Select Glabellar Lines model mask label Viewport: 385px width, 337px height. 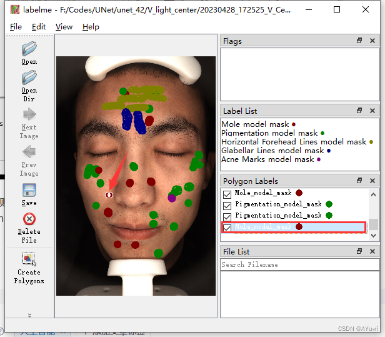pyautogui.click(x=276, y=151)
